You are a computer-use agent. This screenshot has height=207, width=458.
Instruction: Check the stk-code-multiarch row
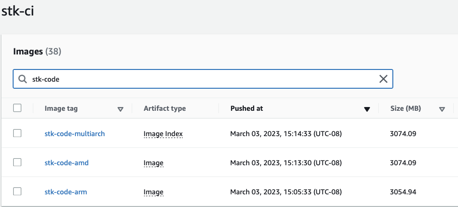pos(17,133)
